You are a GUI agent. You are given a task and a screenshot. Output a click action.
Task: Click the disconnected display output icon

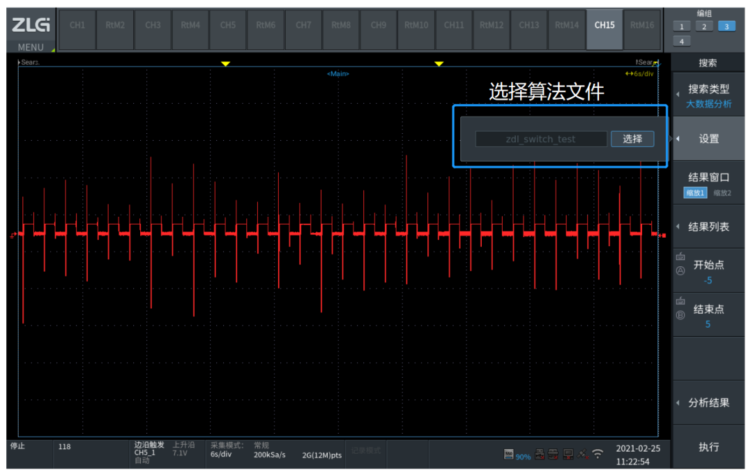coord(568,454)
